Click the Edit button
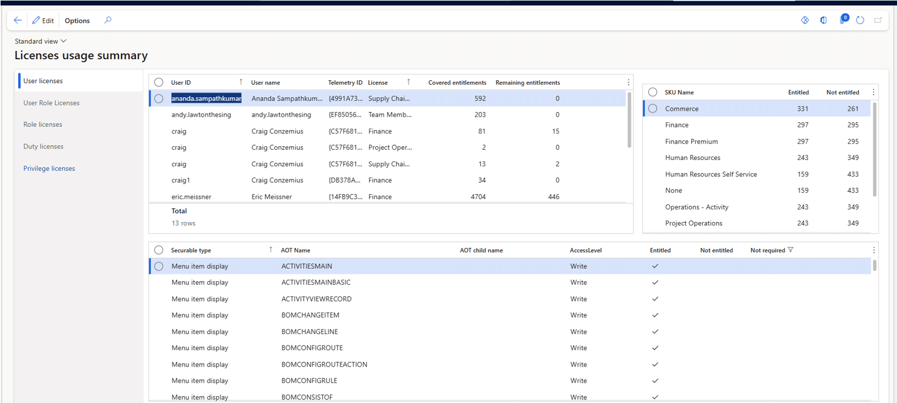This screenshot has height=403, width=897. (43, 20)
